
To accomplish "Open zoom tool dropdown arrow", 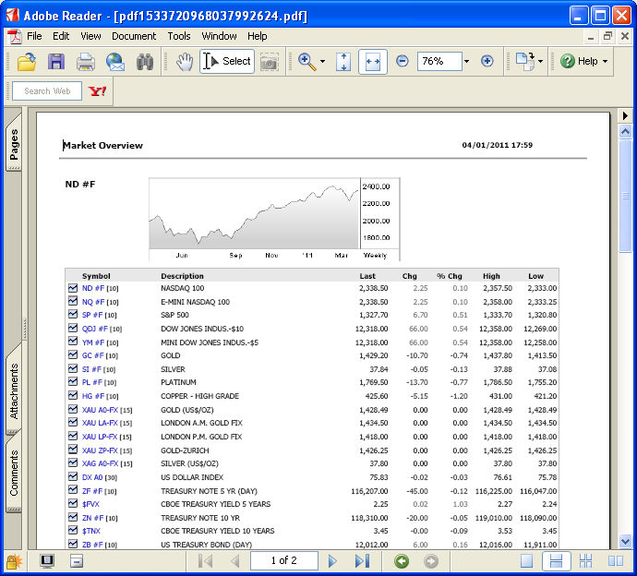I will coord(322,62).
